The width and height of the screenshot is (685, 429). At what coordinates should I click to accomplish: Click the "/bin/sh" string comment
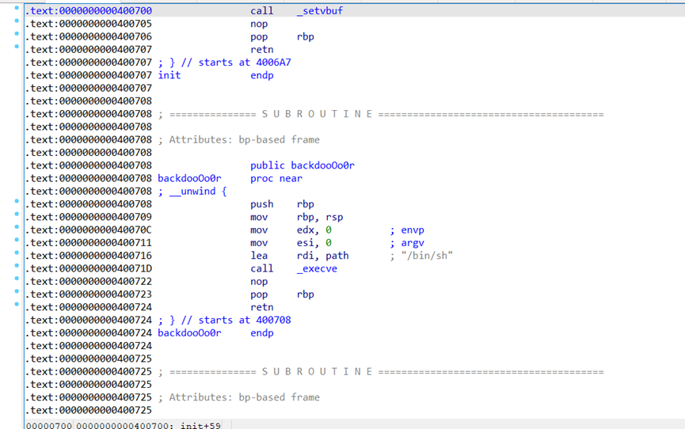pos(427,256)
